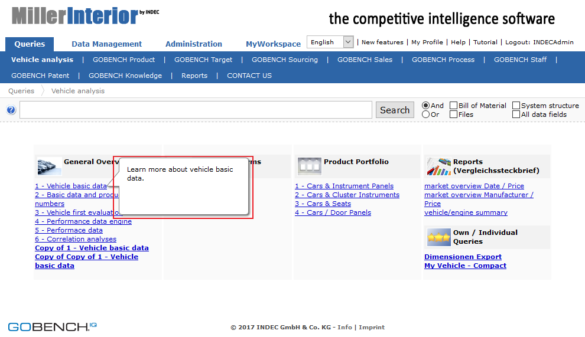
Task: Open New features link
Action: pyautogui.click(x=382, y=42)
